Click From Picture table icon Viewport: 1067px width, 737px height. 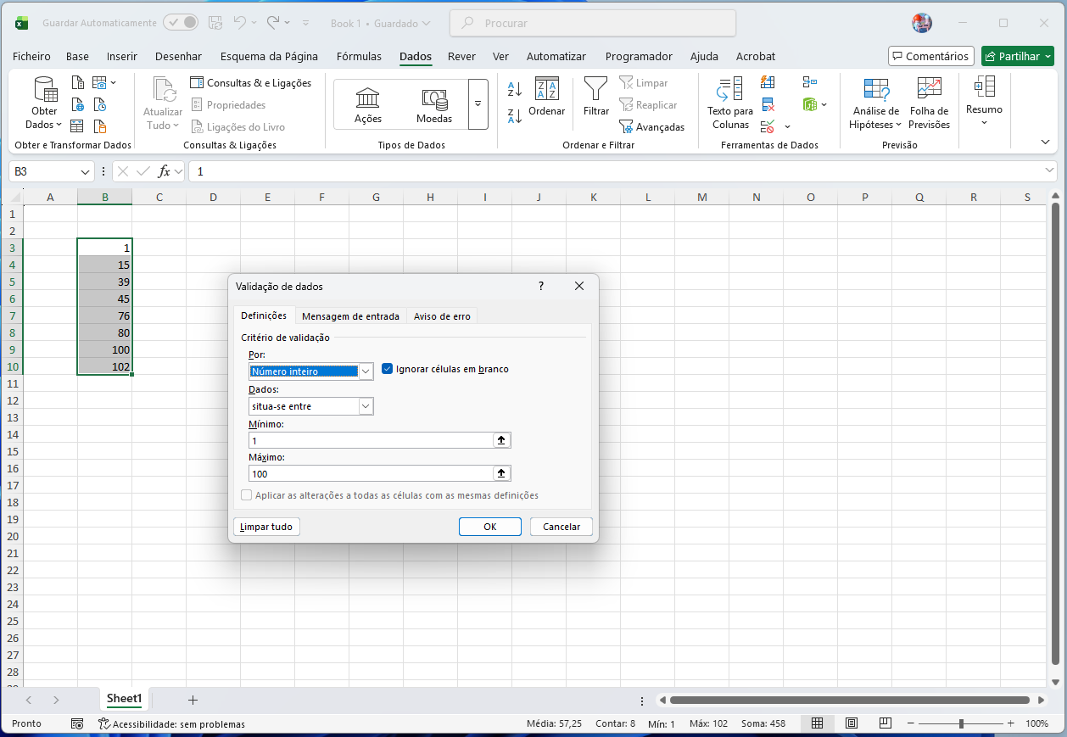click(99, 83)
